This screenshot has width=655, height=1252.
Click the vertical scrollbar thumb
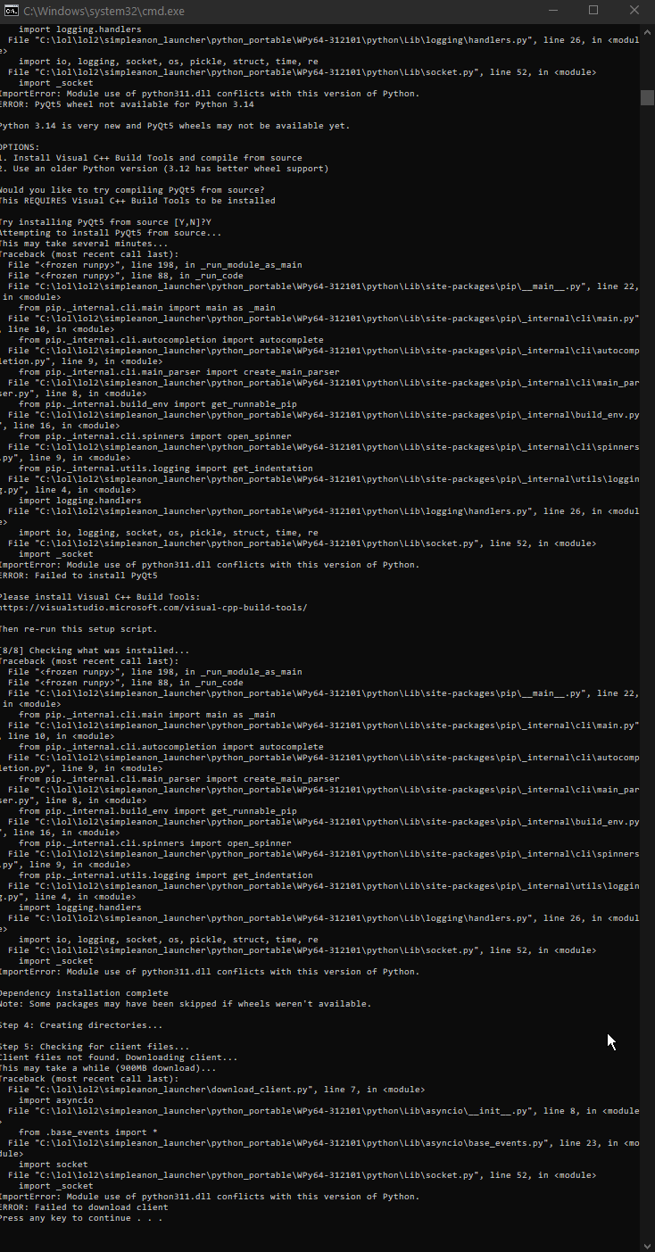647,97
